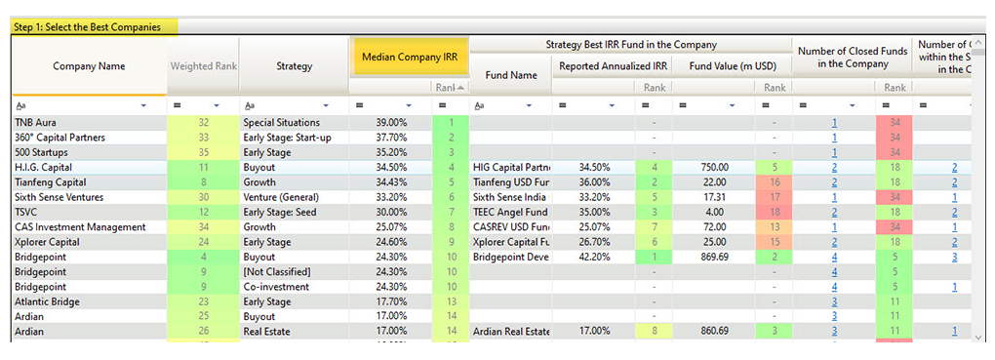Click the Median Company IRR Rank equals filter icon
The image size is (995, 360).
click(x=443, y=105)
